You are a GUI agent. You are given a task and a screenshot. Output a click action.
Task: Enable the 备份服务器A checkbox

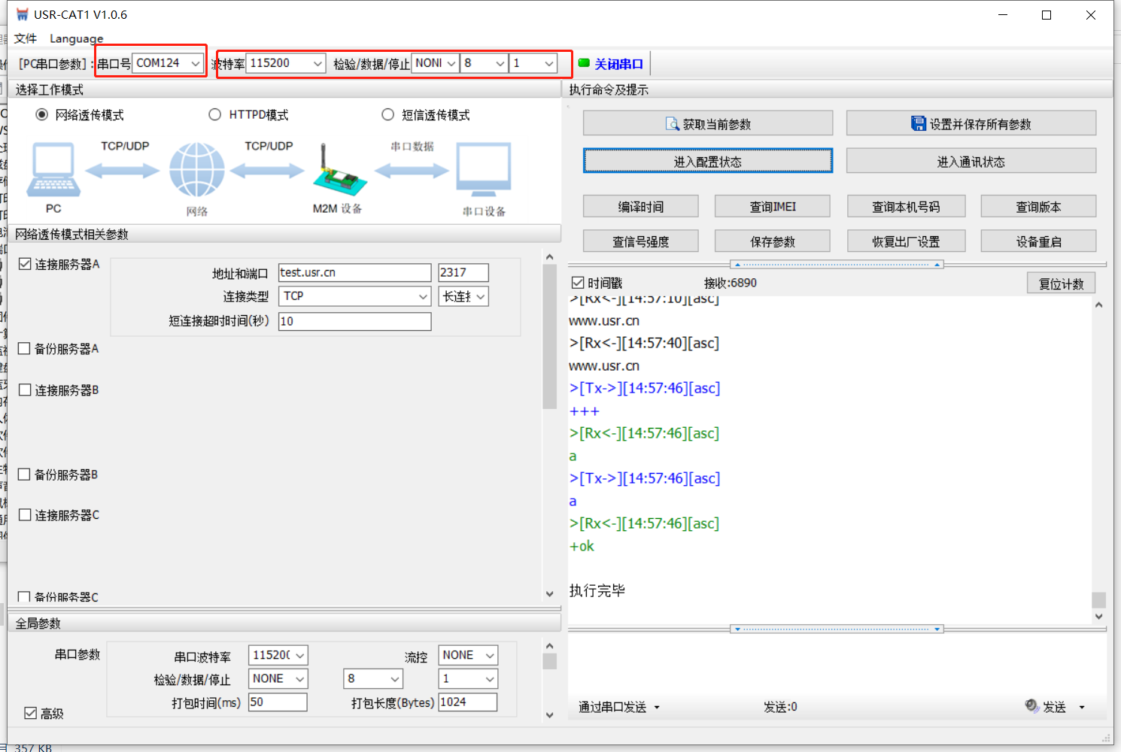pyautogui.click(x=25, y=349)
